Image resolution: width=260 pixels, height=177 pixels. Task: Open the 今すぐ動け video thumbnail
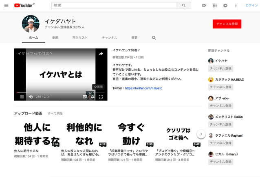click(x=131, y=134)
